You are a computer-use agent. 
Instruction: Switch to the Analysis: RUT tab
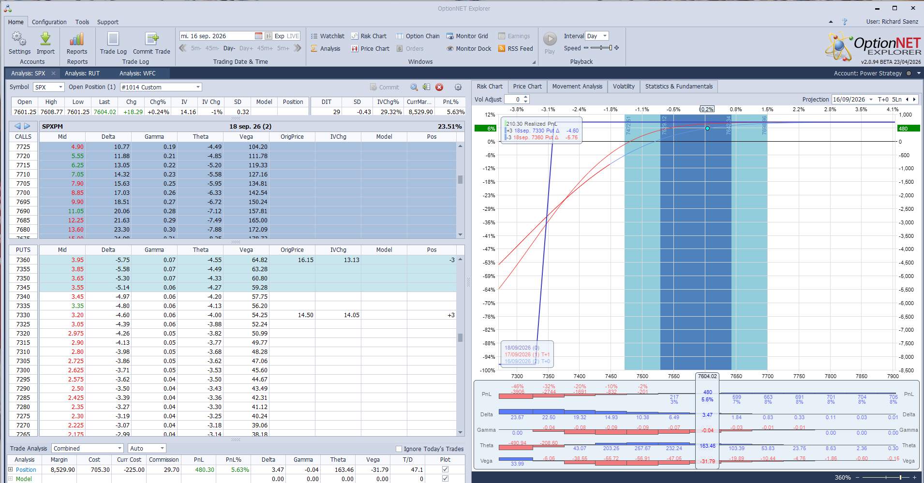pyautogui.click(x=82, y=73)
